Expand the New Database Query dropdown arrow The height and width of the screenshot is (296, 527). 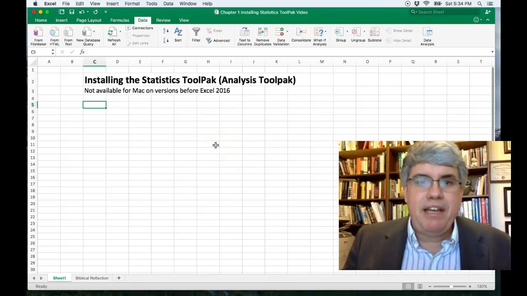click(x=94, y=31)
